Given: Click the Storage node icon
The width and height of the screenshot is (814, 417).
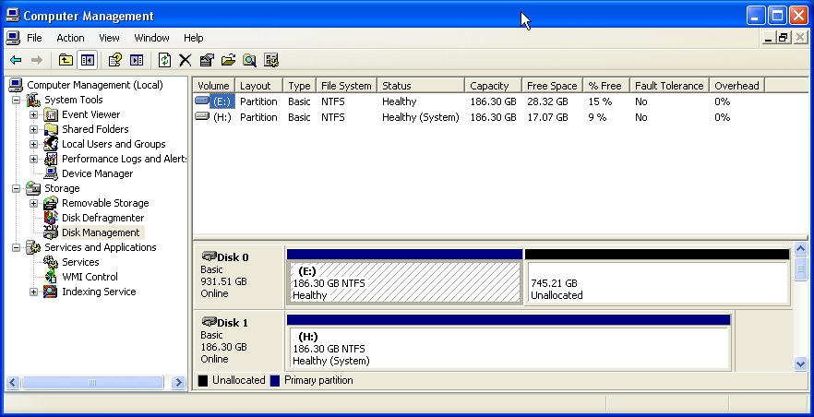Looking at the screenshot, I should pyautogui.click(x=33, y=188).
